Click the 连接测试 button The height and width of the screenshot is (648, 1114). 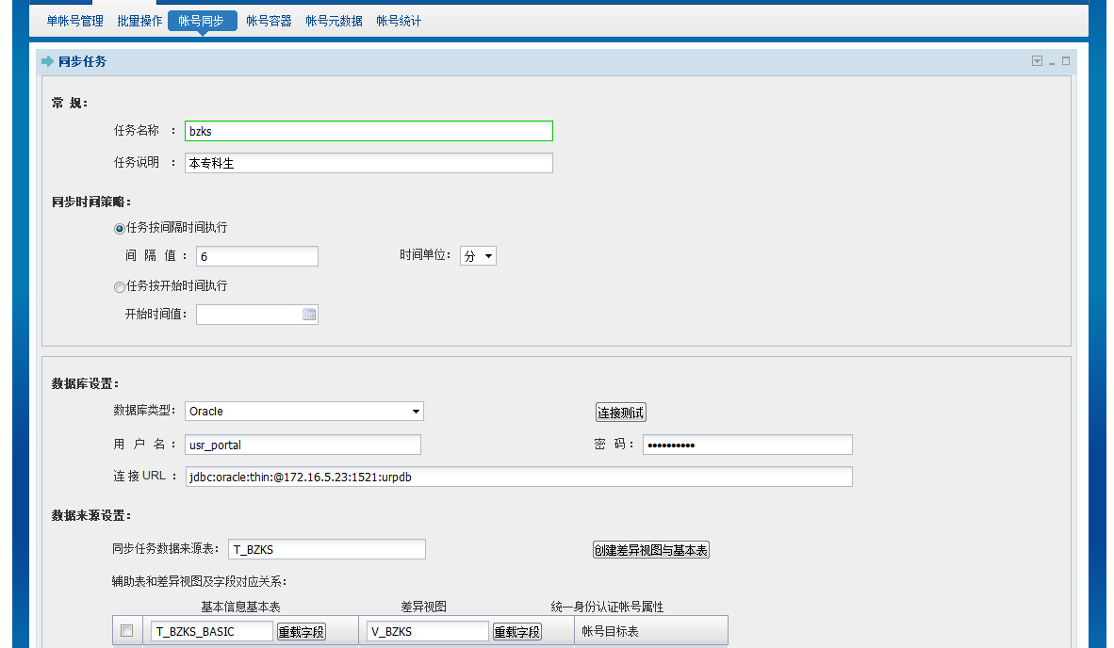pyautogui.click(x=621, y=413)
